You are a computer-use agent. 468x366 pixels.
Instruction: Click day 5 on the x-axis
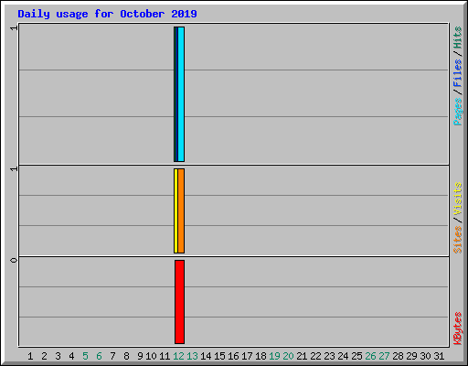point(85,356)
